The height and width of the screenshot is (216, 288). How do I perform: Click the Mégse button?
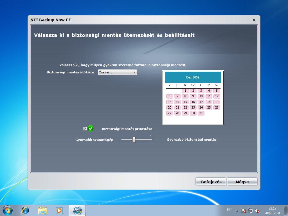pyautogui.click(x=242, y=182)
